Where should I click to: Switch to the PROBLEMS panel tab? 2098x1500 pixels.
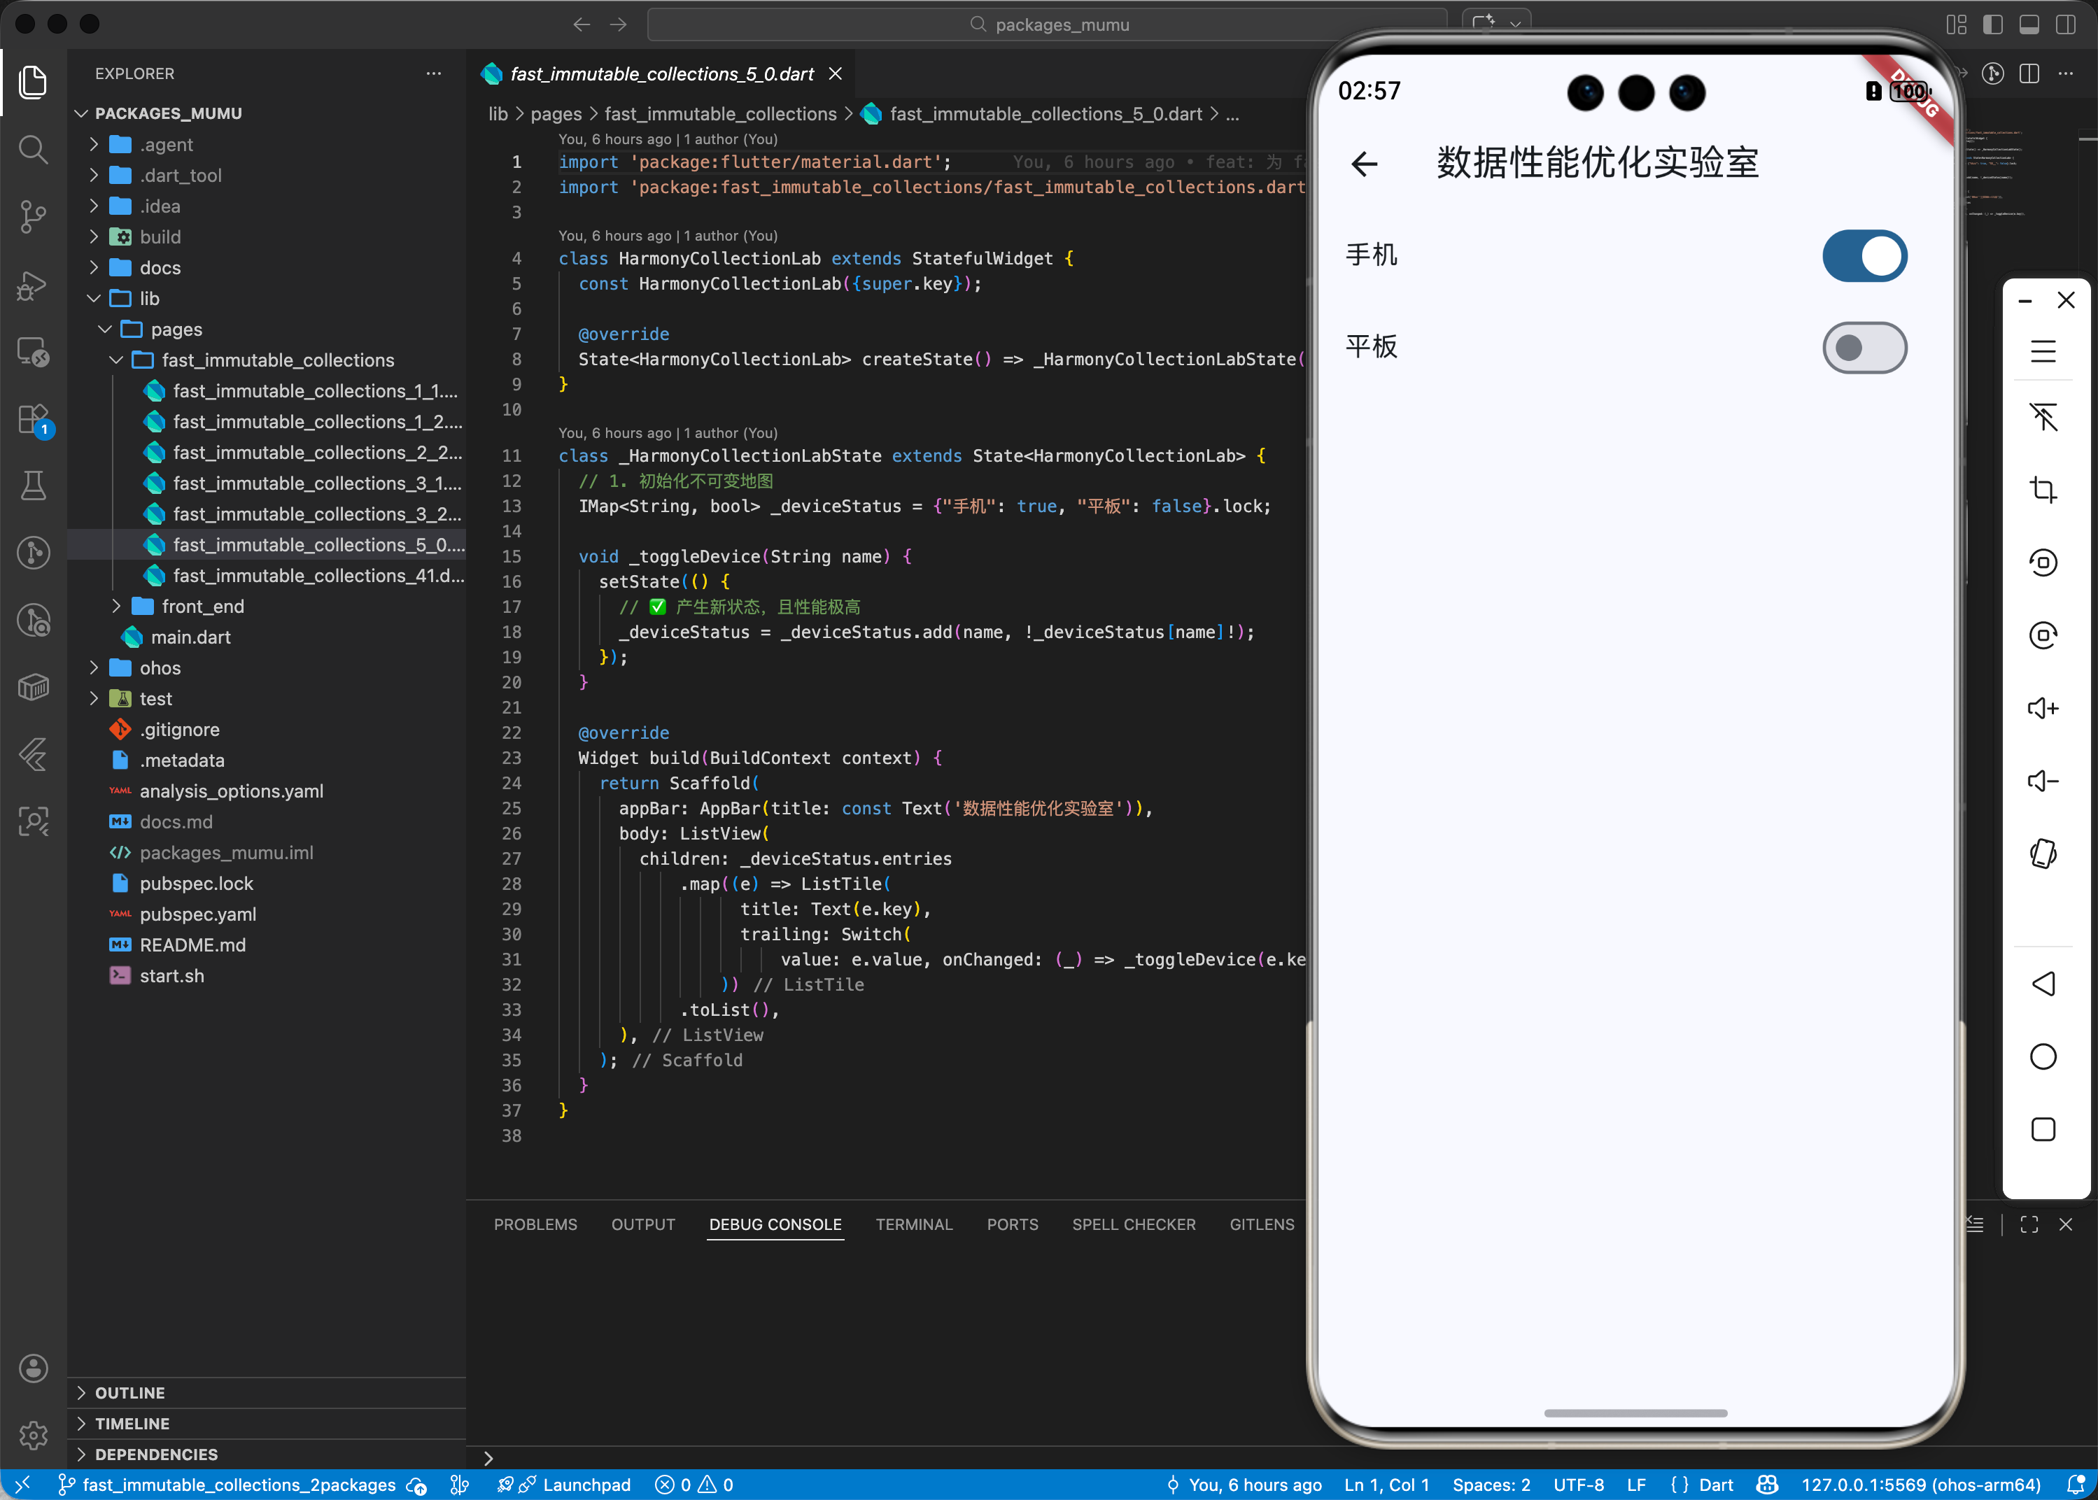point(535,1225)
